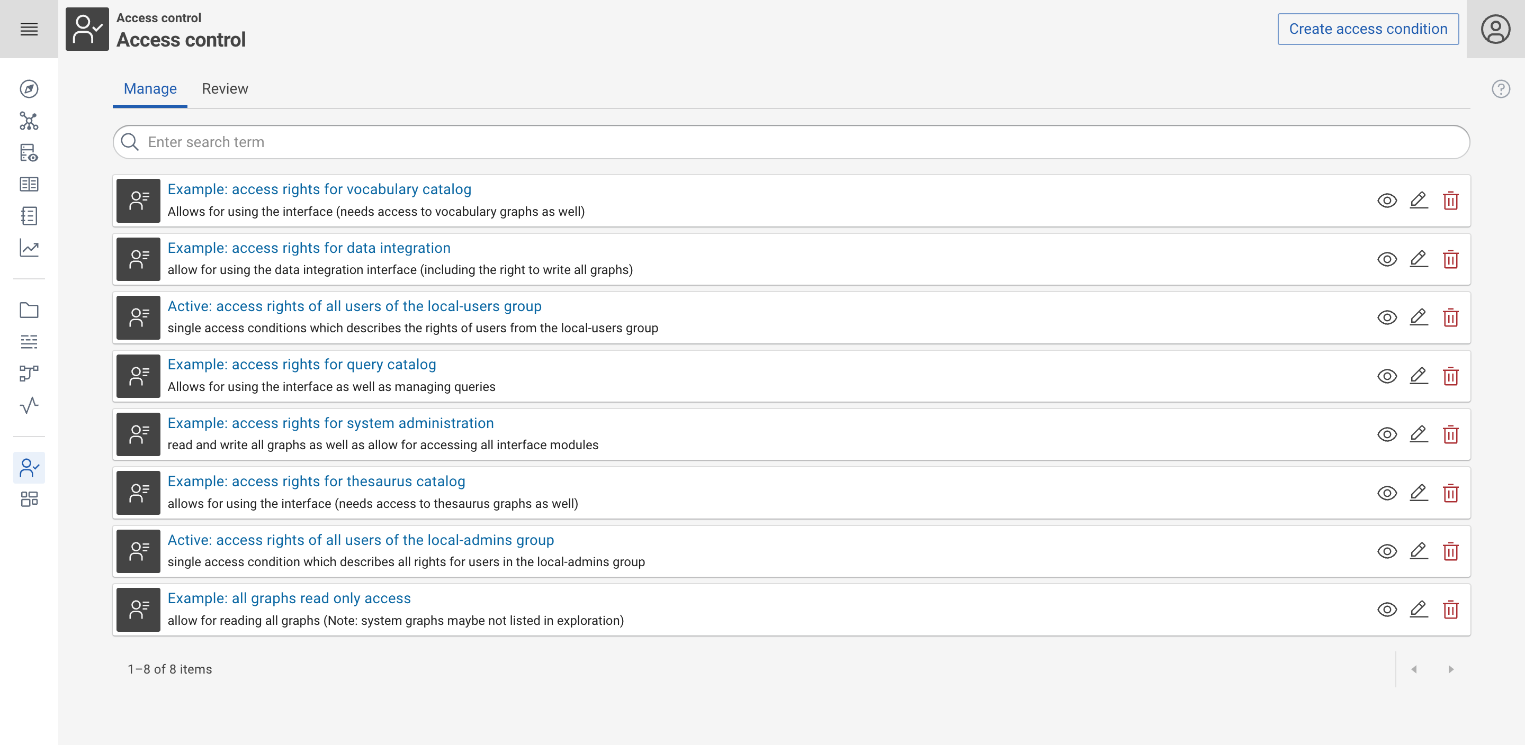The height and width of the screenshot is (745, 1525).
Task: Open Example: access rights for query catalog
Action: click(301, 365)
